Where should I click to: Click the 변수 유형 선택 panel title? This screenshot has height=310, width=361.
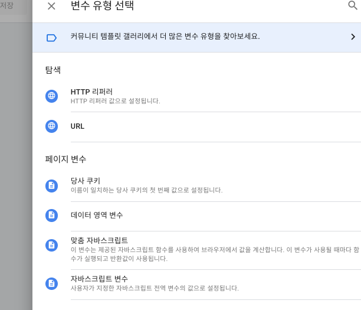click(x=102, y=5)
